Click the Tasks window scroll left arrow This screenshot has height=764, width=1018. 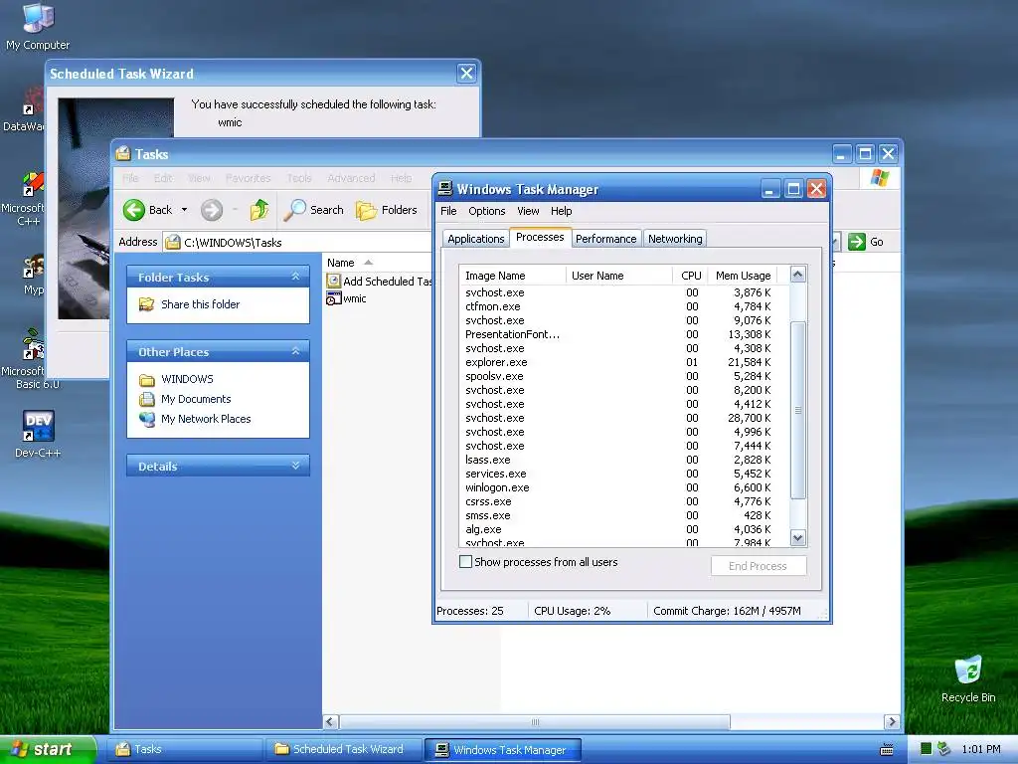(330, 722)
